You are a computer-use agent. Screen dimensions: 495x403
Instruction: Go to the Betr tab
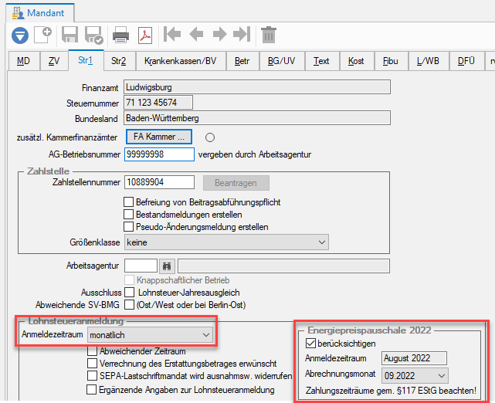click(x=242, y=60)
